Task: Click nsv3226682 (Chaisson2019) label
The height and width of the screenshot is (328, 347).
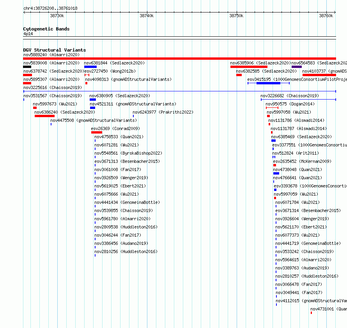Action: (x=290, y=96)
